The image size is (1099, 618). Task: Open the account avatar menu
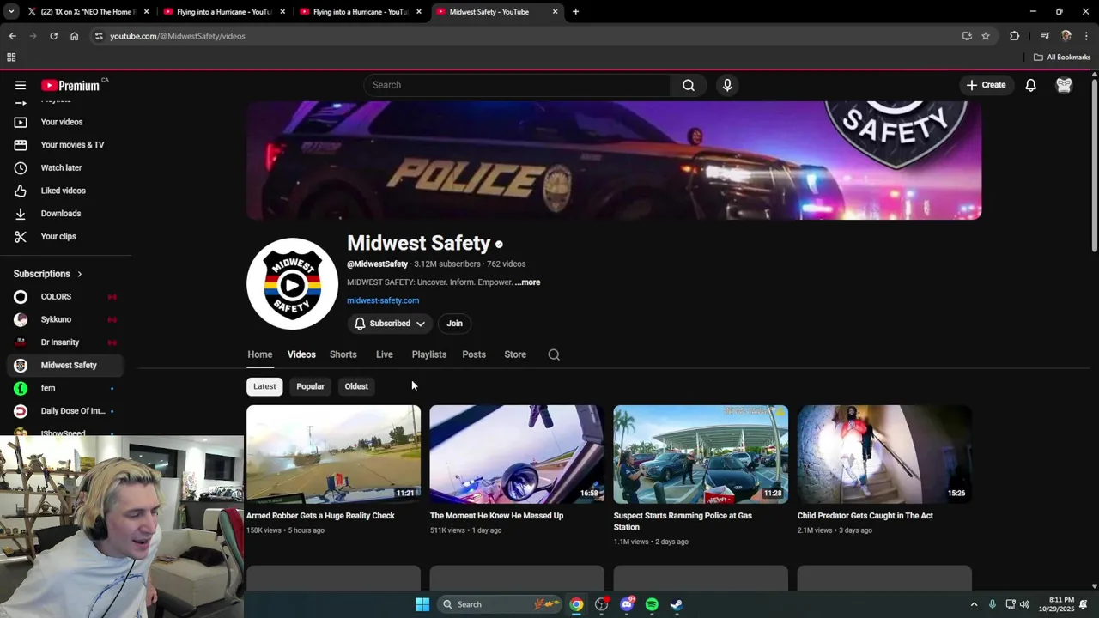click(x=1064, y=85)
